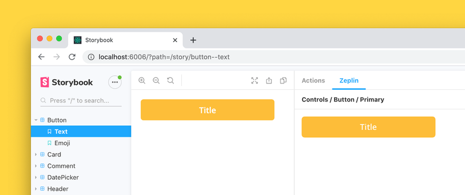Copy canvas link icon

click(x=283, y=80)
